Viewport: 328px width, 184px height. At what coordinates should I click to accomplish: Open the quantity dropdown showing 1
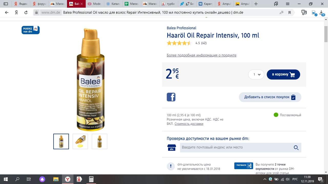click(256, 74)
